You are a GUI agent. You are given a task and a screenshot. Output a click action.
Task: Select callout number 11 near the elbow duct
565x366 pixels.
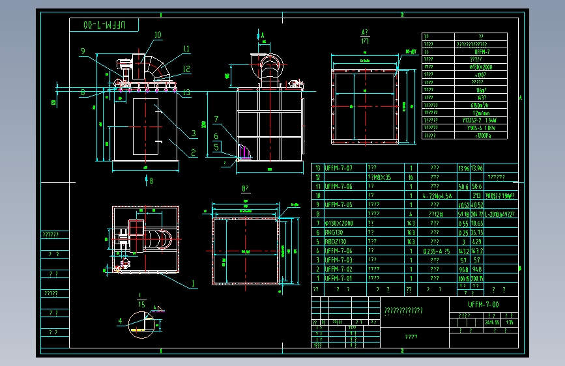click(186, 49)
